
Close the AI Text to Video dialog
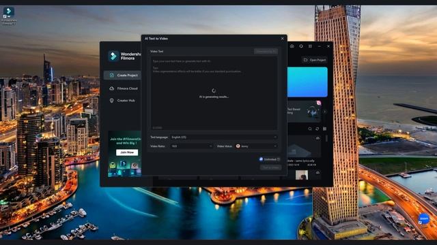[282, 39]
